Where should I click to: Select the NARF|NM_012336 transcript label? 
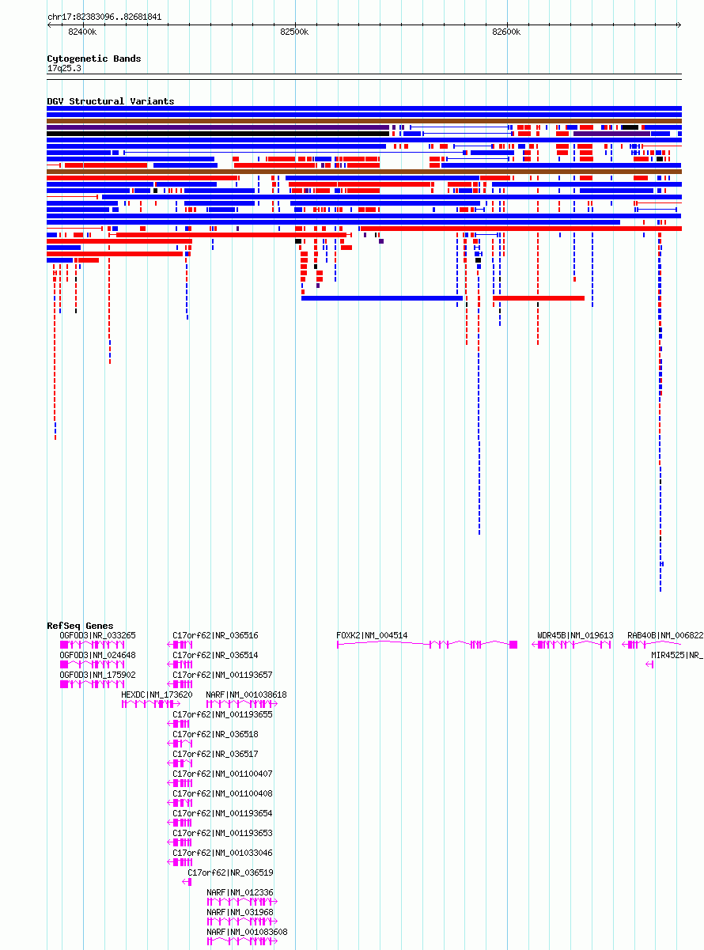240,892
